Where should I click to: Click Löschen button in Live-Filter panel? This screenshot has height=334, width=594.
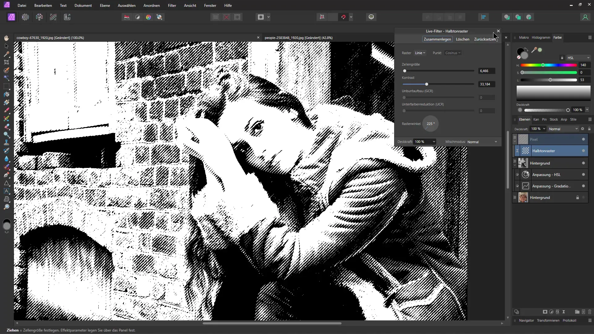[x=462, y=39]
